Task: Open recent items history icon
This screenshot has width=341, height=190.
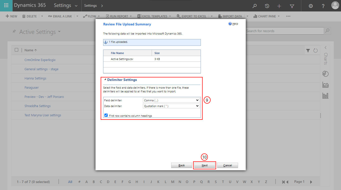Action: point(267,6)
